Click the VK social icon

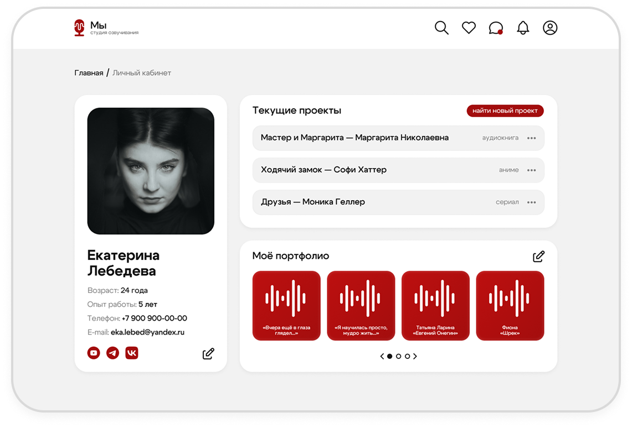coord(131,353)
